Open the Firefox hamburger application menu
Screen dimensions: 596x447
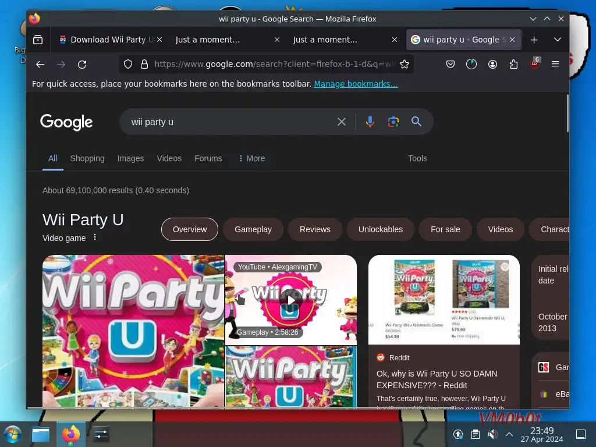pos(555,64)
